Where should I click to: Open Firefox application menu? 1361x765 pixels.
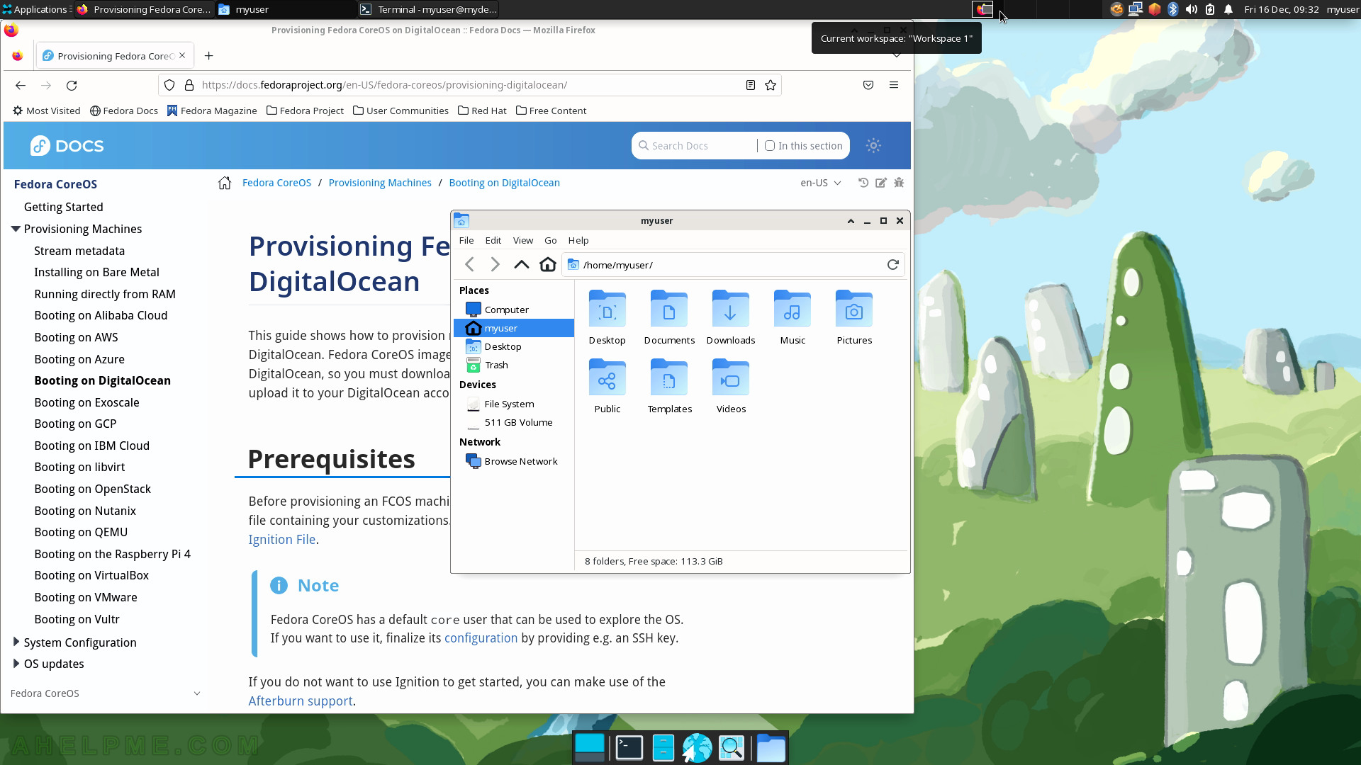tap(894, 85)
